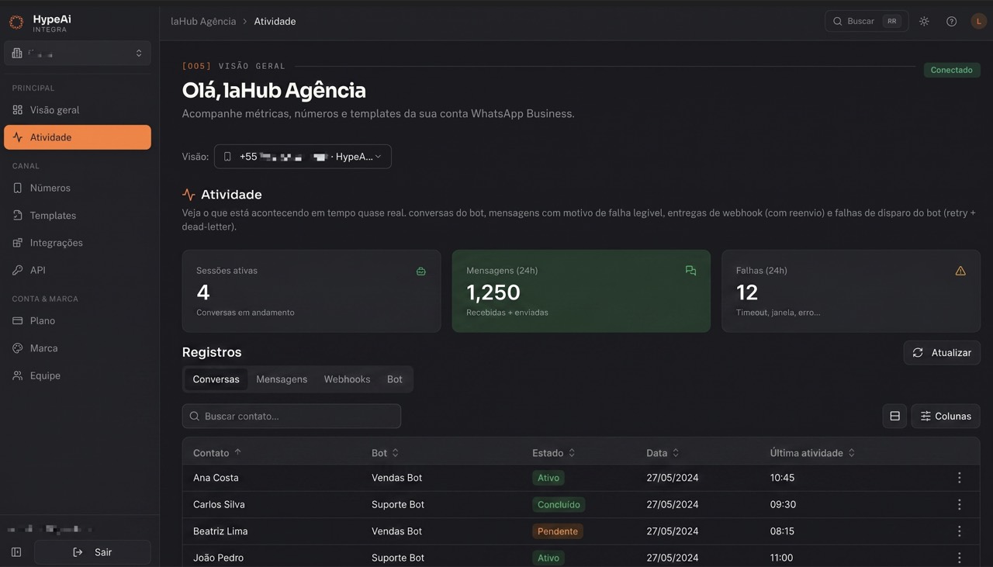Image resolution: width=993 pixels, height=567 pixels.
Task: Open Equipe in the sidebar
Action: (78, 375)
